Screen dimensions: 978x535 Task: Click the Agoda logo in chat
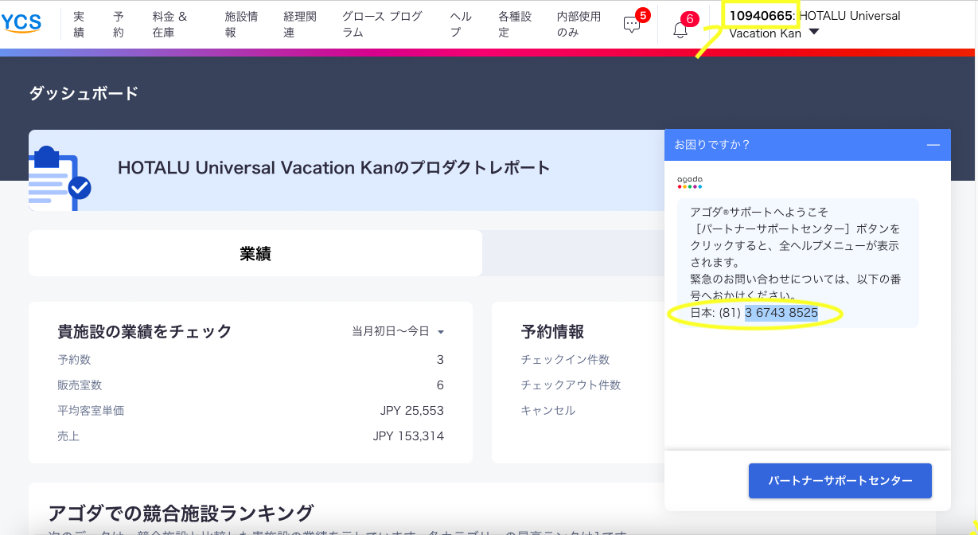point(690,182)
